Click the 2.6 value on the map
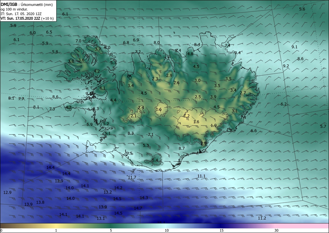The height and width of the screenshot is (233, 329). 176,82
